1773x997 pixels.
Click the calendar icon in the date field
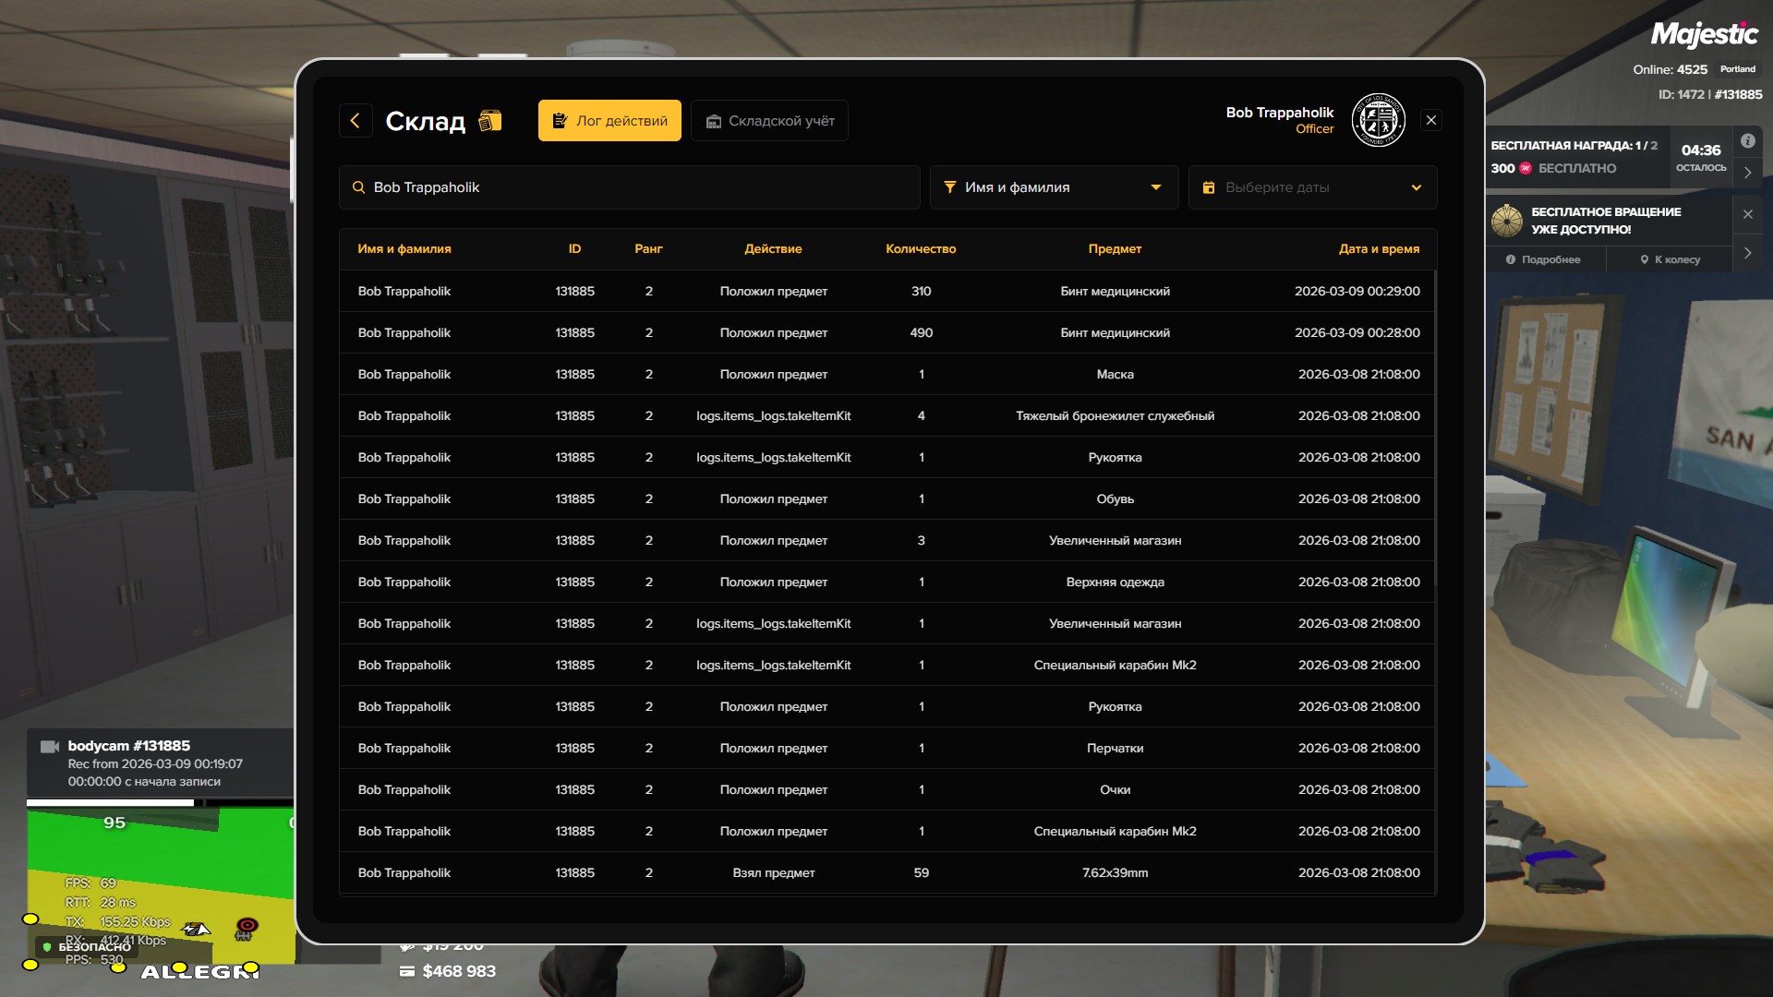(x=1208, y=187)
